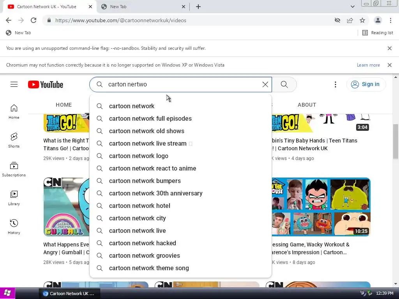The height and width of the screenshot is (299, 399).
Task: Choose suggestion "cartoon network old shows"
Action: tap(180, 131)
